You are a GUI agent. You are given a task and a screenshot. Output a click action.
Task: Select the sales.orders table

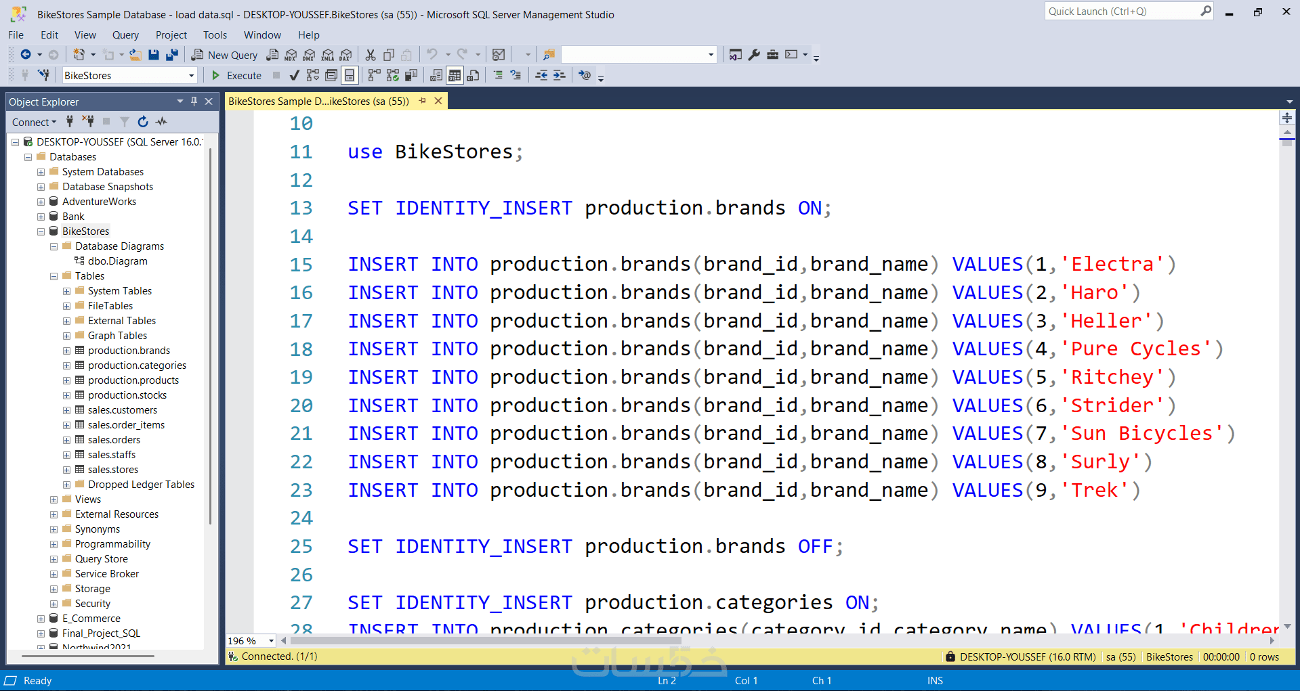coord(114,440)
